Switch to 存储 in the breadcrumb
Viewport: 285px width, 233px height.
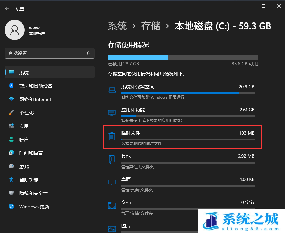click(x=151, y=26)
